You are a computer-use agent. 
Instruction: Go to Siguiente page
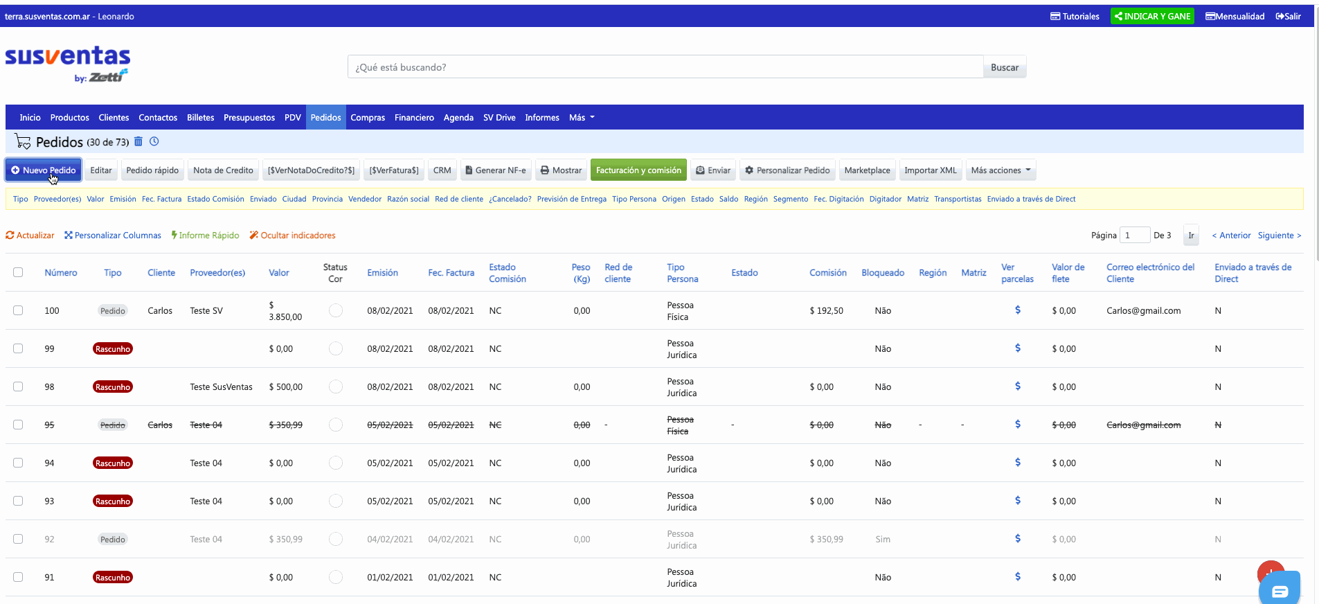(1280, 236)
